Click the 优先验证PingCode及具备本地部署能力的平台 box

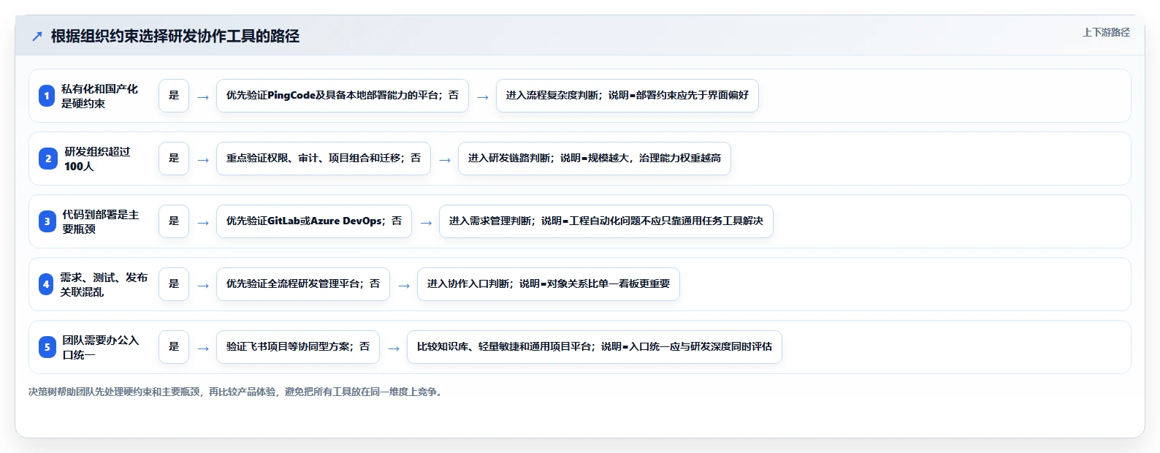[x=343, y=96]
